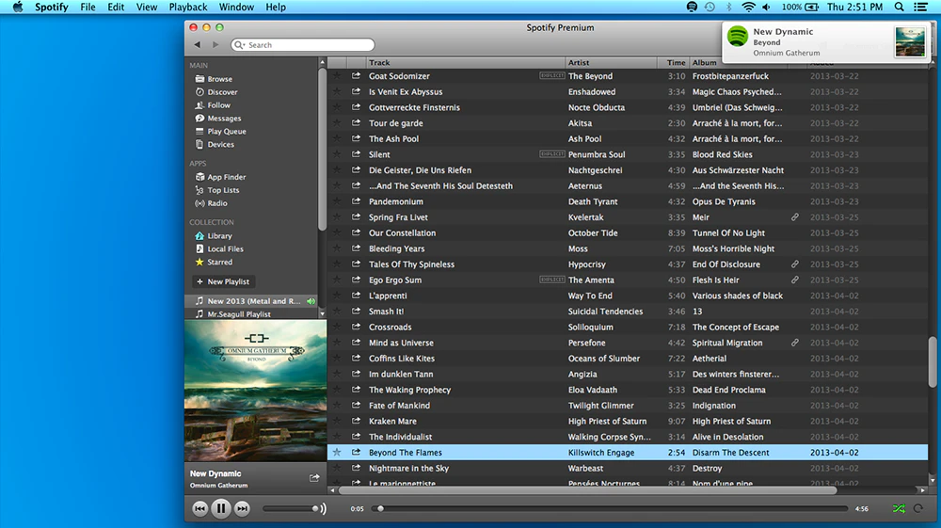This screenshot has height=528, width=941.
Task: Sort by Album column header
Action: pos(705,62)
